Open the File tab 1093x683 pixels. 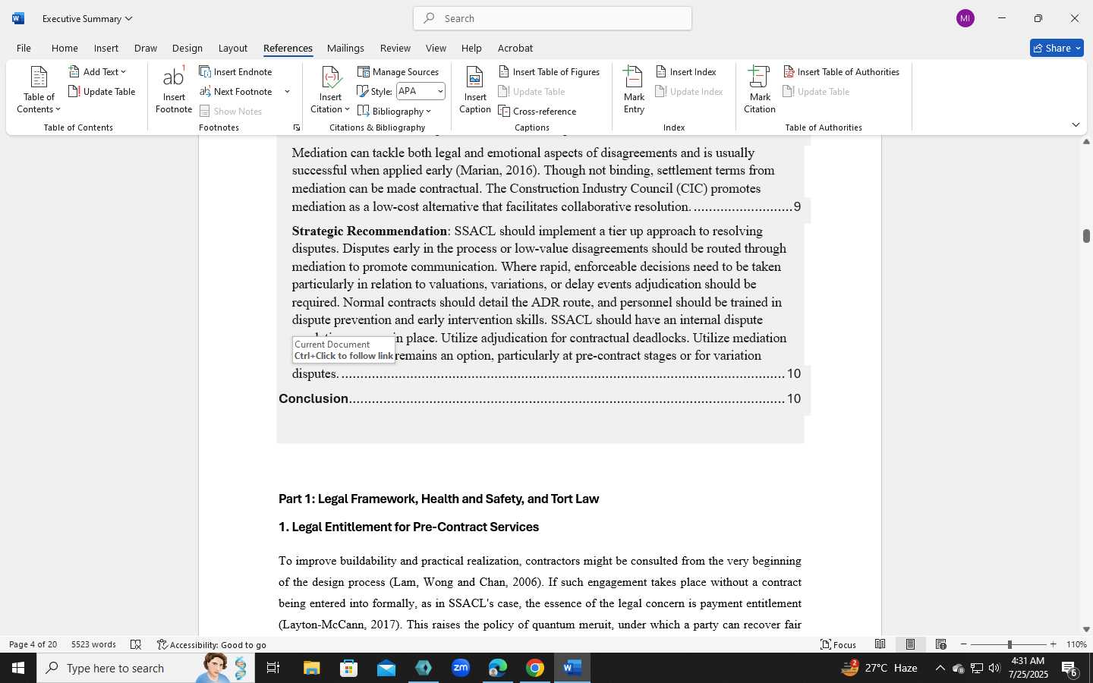[24, 48]
